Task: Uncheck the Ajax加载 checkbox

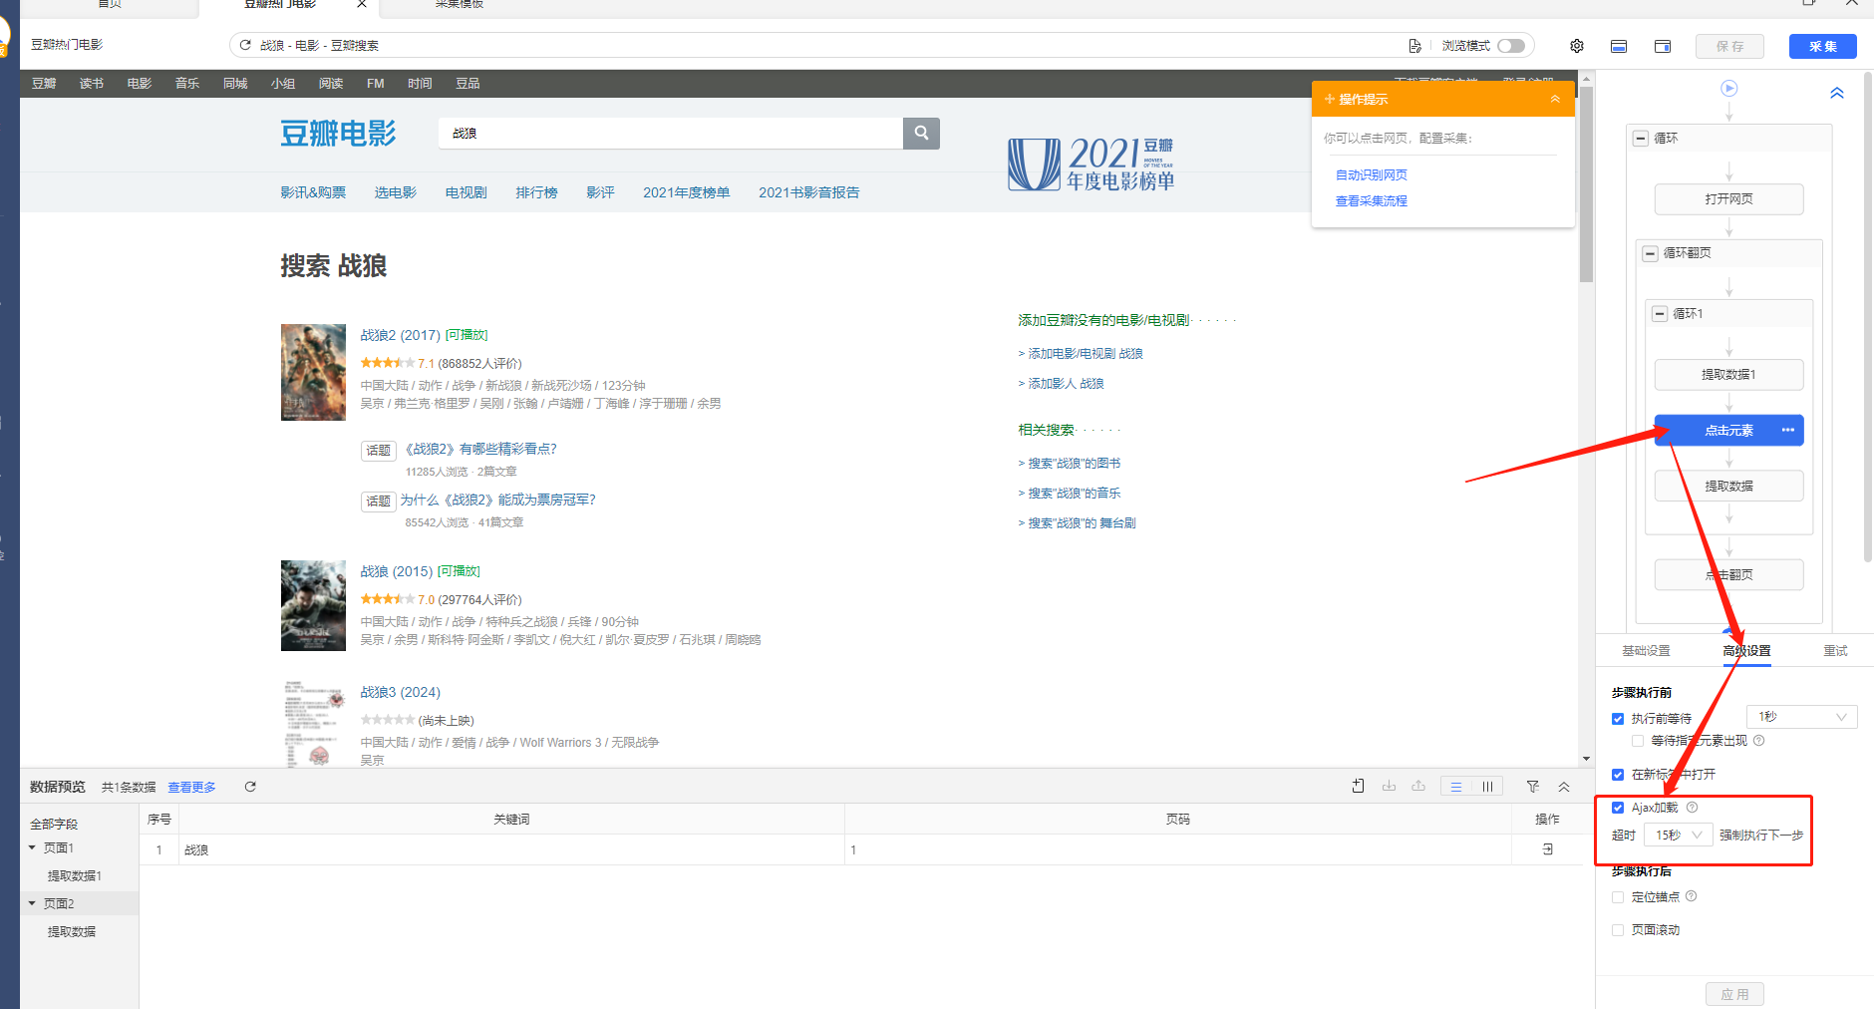Action: 1618,808
